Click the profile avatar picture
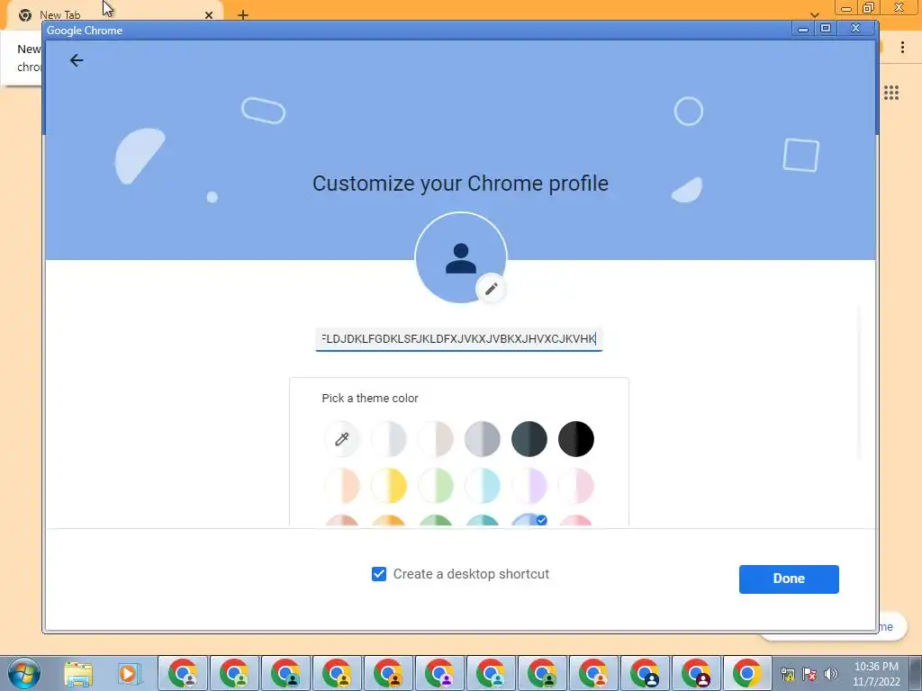Screen dimensions: 922x691 click(x=460, y=258)
